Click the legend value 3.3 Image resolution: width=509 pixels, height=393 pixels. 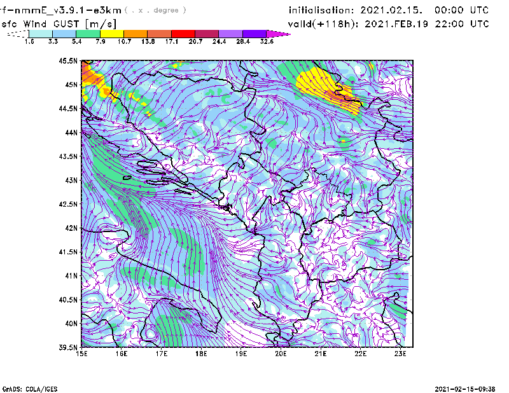tap(53, 41)
